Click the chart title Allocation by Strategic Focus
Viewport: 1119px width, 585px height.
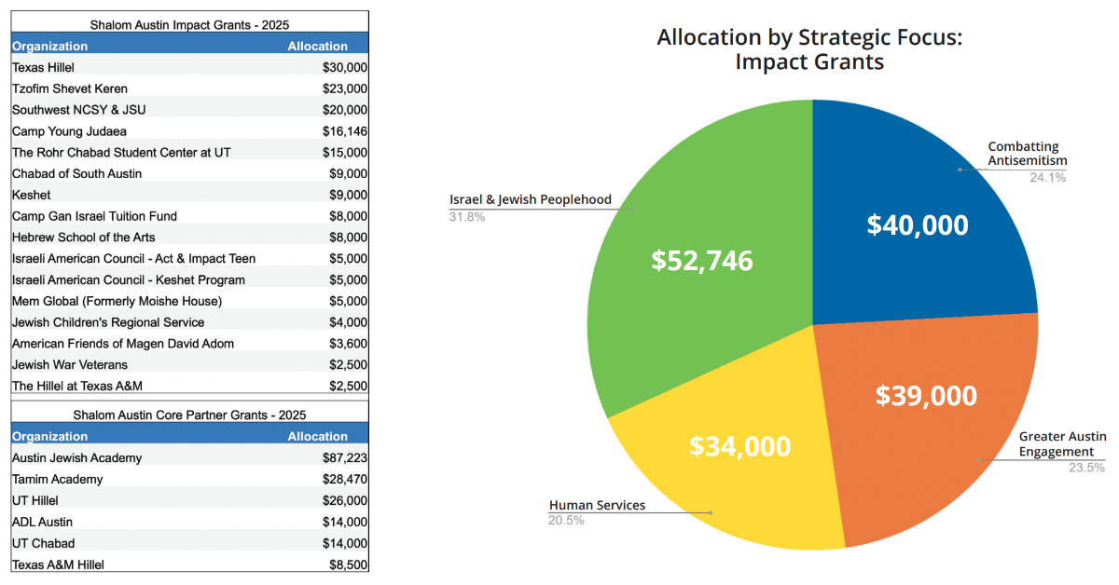click(809, 49)
